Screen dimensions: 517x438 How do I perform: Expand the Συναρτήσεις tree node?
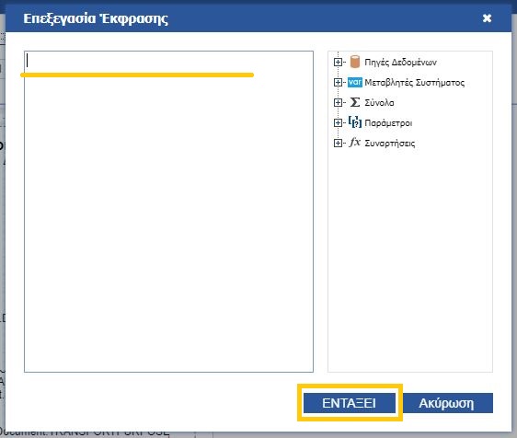coord(338,144)
